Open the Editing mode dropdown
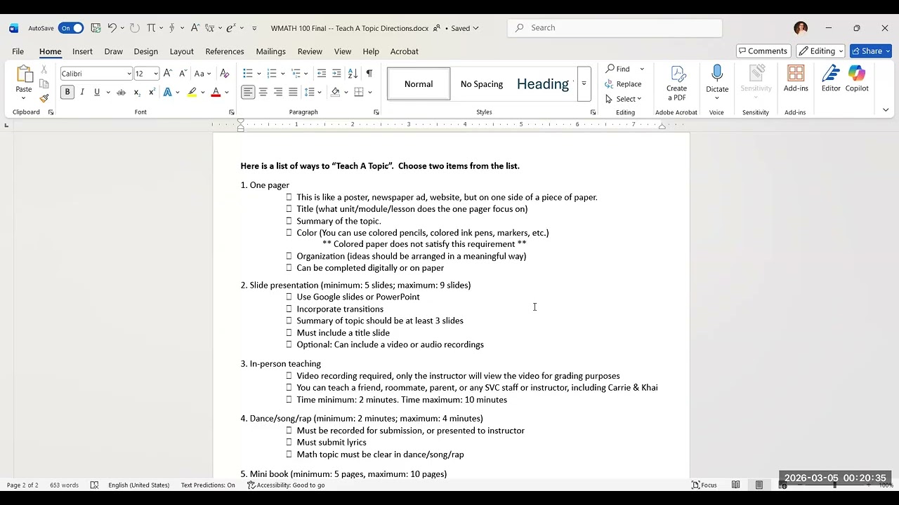The image size is (899, 505). [820, 51]
